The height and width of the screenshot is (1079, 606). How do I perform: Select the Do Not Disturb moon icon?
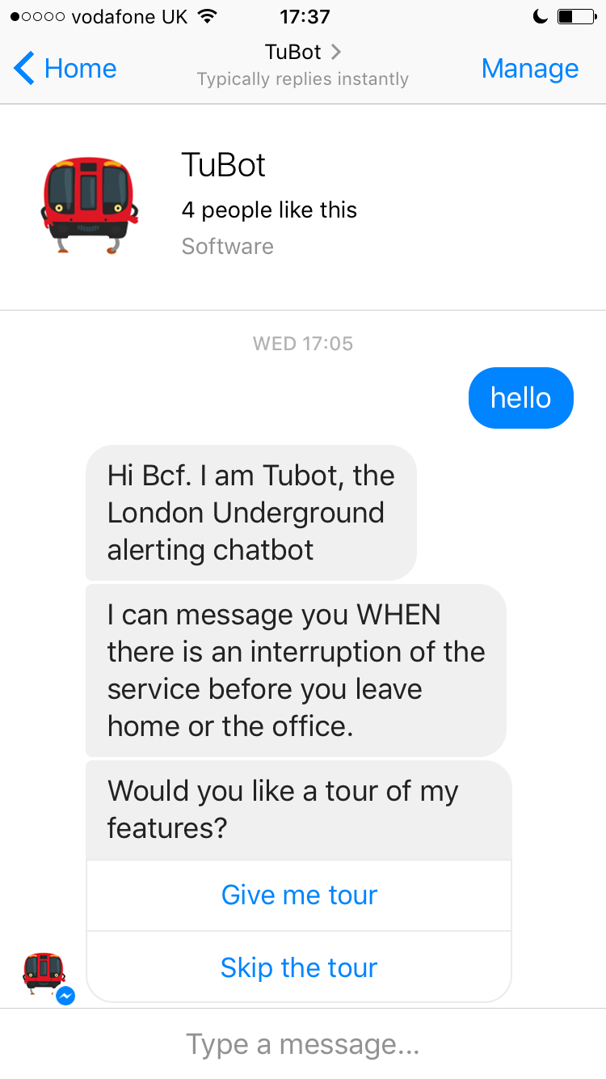pos(540,15)
